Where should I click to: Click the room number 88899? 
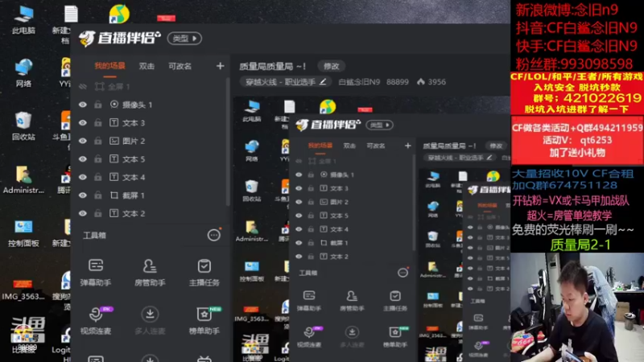(397, 82)
